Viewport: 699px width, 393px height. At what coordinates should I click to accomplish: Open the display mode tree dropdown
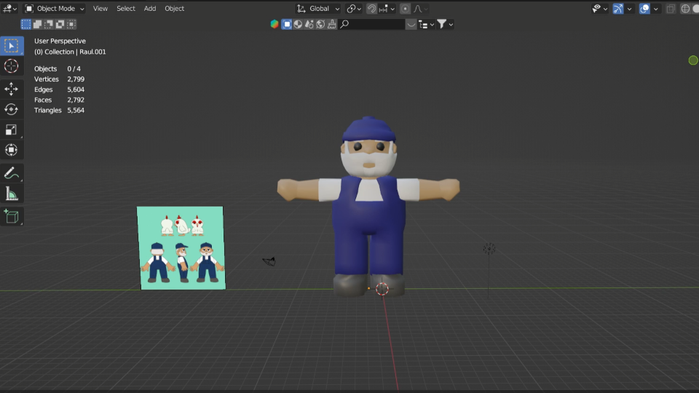click(426, 24)
